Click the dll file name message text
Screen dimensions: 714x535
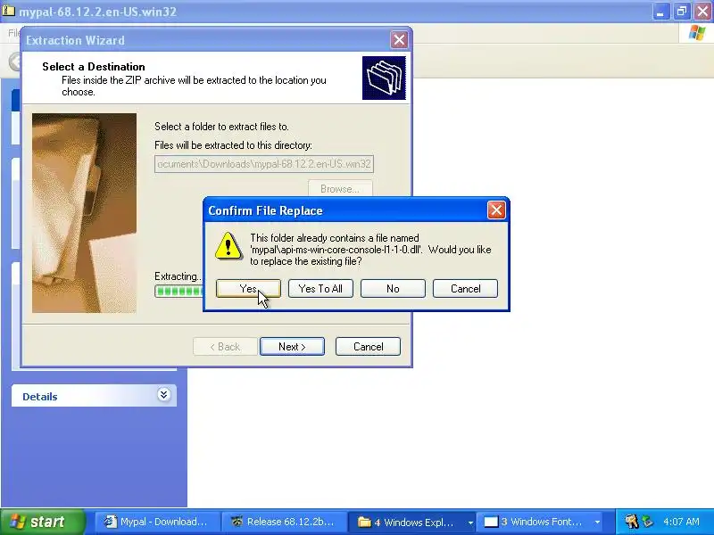336,250
